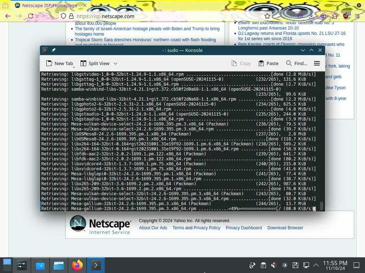
Task: Open the Privacy Dashboard link
Action: [x=244, y=228]
